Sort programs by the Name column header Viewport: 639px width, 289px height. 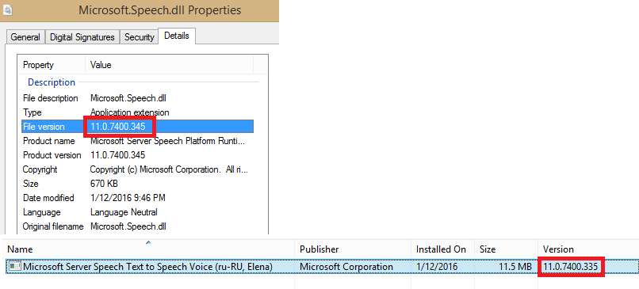(149, 249)
